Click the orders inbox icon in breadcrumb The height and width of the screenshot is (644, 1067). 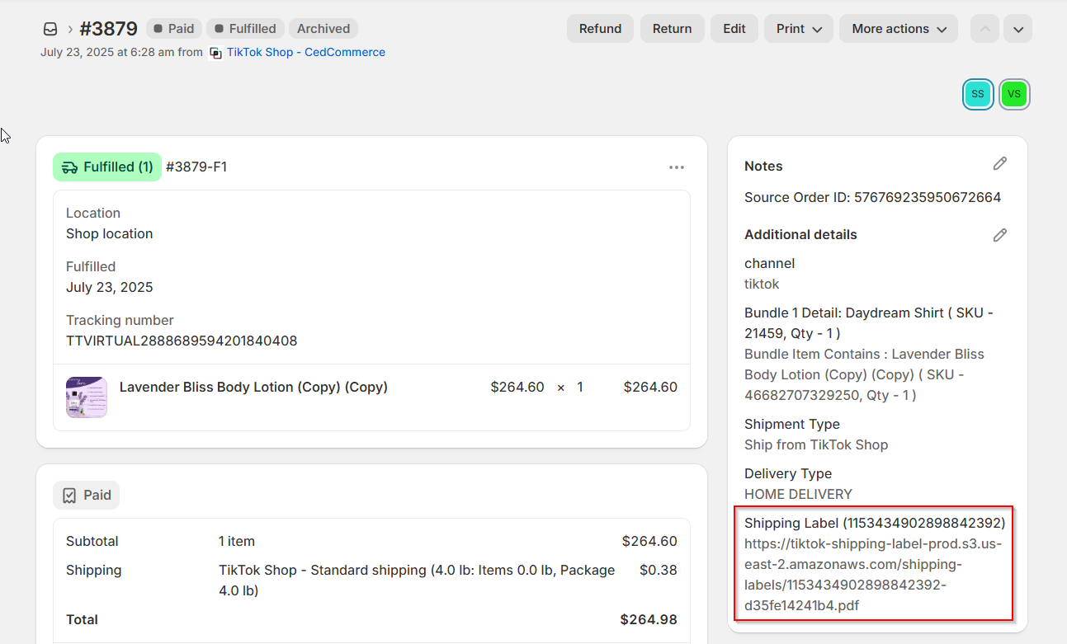point(50,29)
